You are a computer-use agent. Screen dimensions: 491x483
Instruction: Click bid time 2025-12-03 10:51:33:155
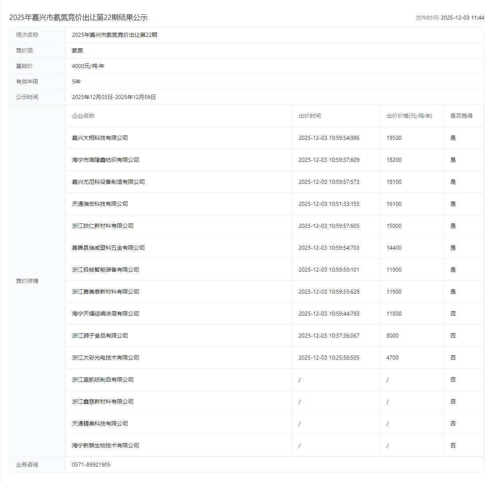click(x=329, y=204)
